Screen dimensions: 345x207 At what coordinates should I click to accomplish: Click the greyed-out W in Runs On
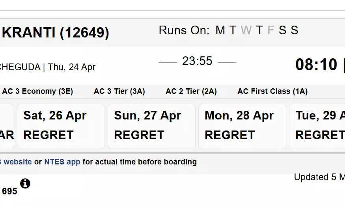(x=246, y=30)
